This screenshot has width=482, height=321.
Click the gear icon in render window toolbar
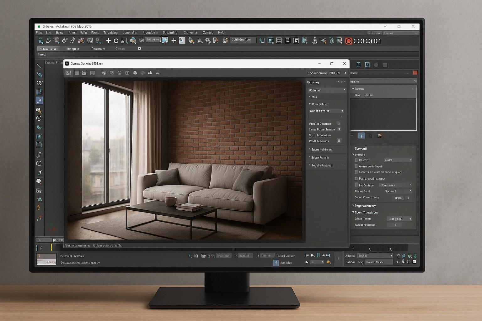[135, 73]
